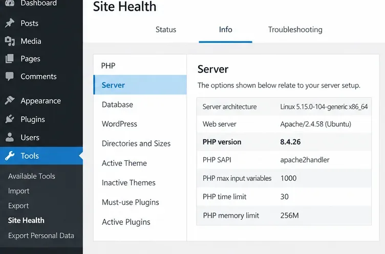Open Available Tools submenu link
385x254 pixels.
tap(32, 176)
